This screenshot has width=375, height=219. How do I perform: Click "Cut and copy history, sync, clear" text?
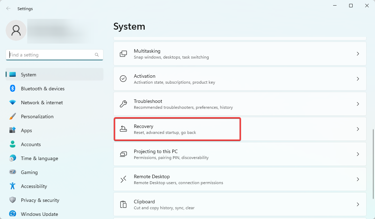(x=164, y=208)
